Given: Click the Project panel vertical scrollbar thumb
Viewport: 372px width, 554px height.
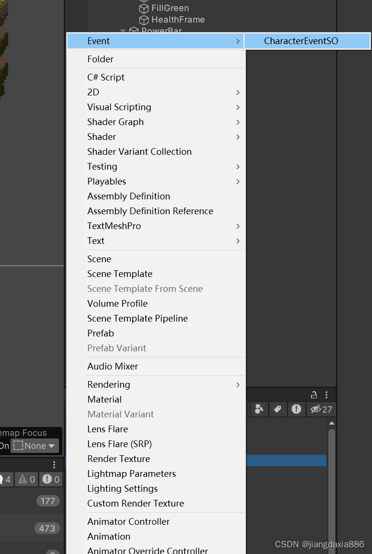Looking at the screenshot, I should coord(331,491).
